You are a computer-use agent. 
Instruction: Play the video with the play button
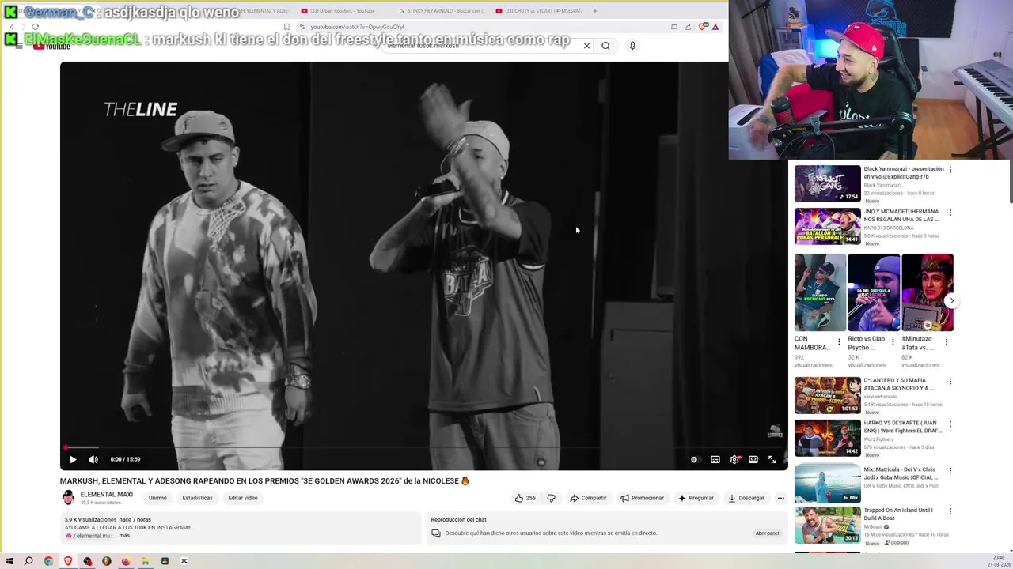pyautogui.click(x=73, y=459)
